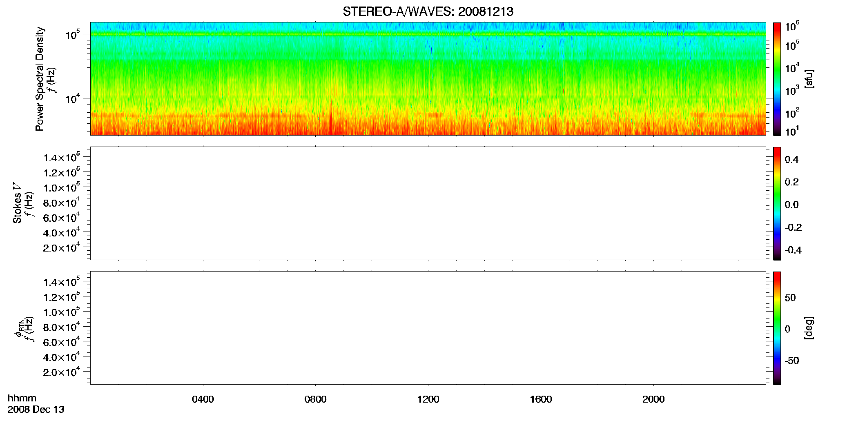
Task: Click the 0.4 label on Stokes colorbar
Action: click(x=791, y=160)
